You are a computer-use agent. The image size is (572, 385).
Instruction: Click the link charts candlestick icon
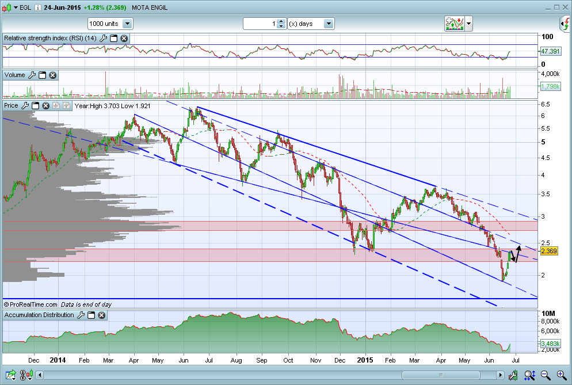[x=26, y=375]
